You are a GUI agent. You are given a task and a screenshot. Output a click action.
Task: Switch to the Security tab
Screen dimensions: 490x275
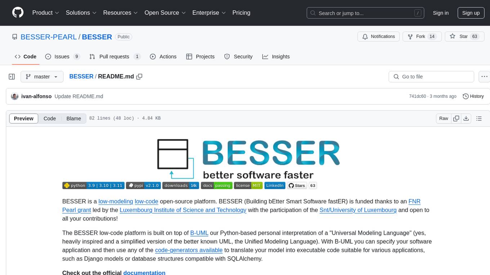coord(238,57)
